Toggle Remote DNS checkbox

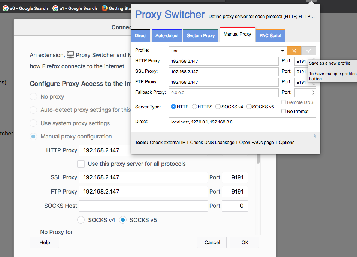click(284, 102)
